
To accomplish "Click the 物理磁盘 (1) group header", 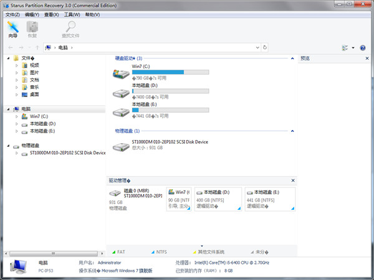I will [x=127, y=131].
